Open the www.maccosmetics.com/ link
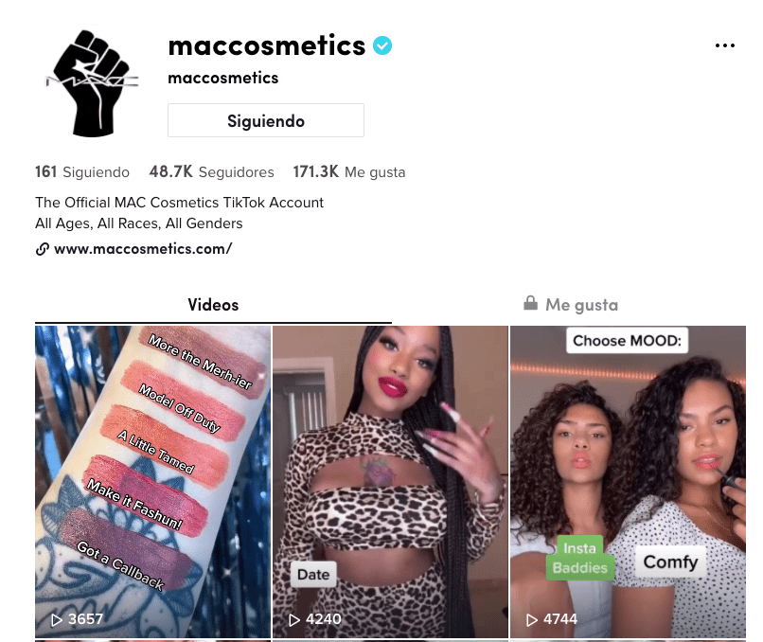 pos(143,249)
